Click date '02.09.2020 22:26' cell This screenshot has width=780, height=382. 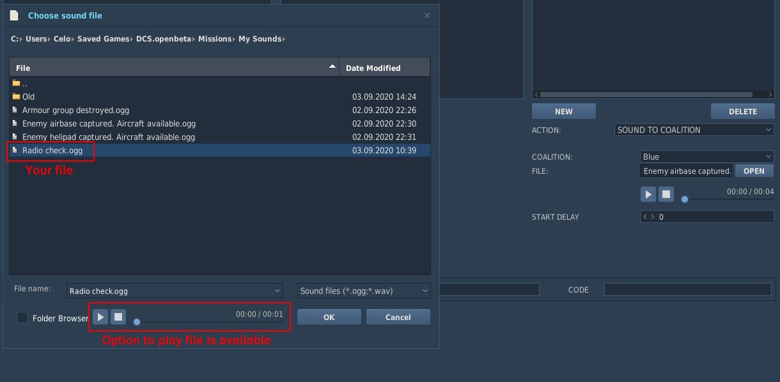[384, 111]
